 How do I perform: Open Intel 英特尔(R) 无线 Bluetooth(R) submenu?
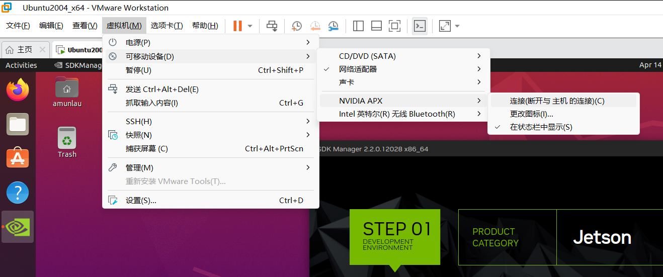tap(403, 114)
